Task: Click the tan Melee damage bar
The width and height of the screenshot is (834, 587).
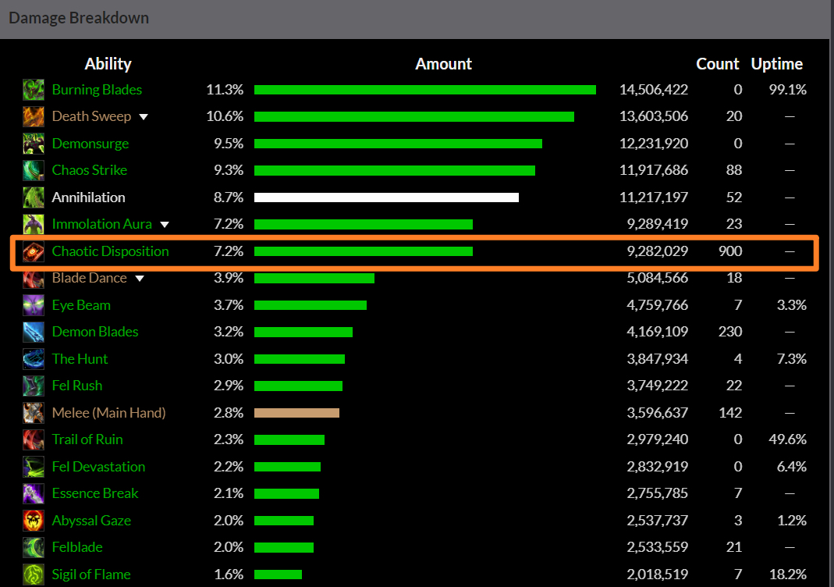Action: coord(296,413)
